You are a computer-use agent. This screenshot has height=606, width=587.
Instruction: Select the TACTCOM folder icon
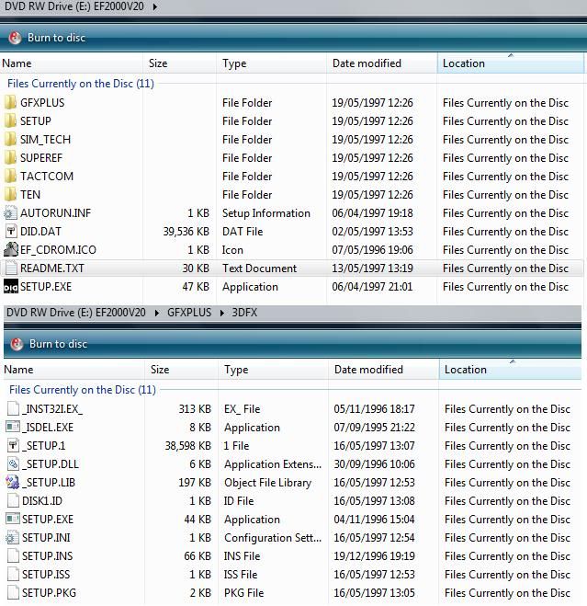pyautogui.click(x=11, y=177)
